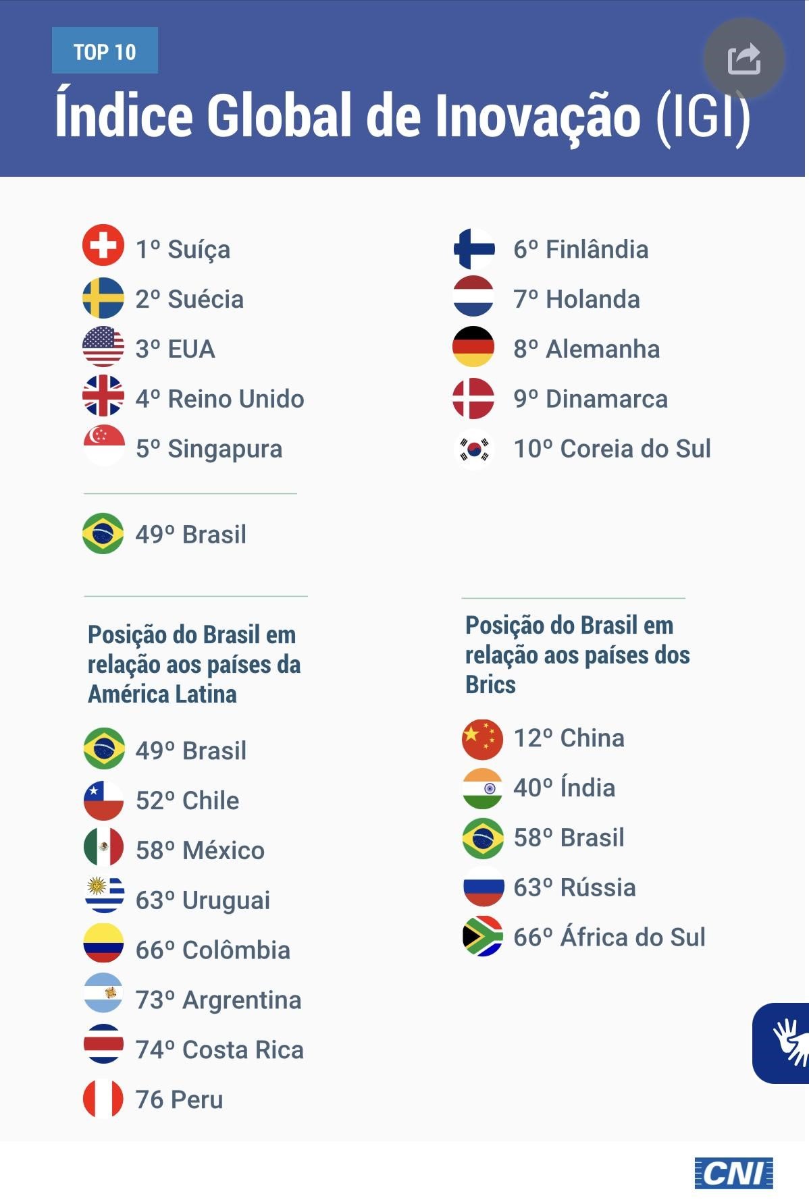Tap the América Latina section heading

[194, 664]
